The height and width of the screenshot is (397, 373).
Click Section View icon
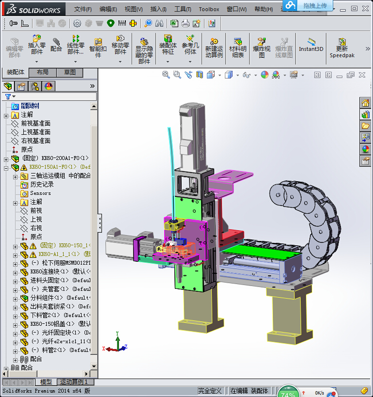click(x=200, y=75)
